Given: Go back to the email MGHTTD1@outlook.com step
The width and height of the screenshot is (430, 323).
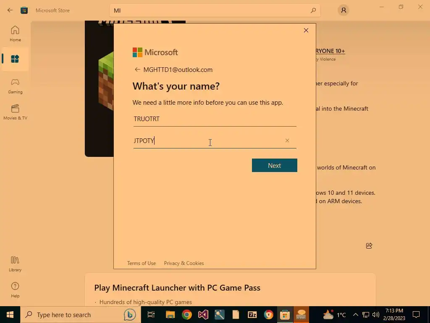Looking at the screenshot, I should click(x=137, y=69).
